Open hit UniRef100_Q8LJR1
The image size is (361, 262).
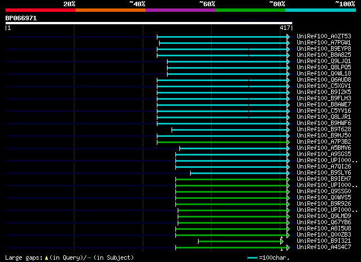click(x=324, y=117)
